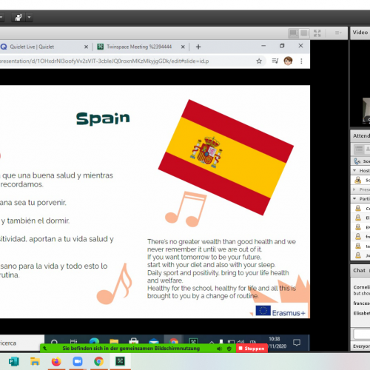This screenshot has height=370, width=370.
Task: Click the browser address bar URL
Action: click(104, 61)
